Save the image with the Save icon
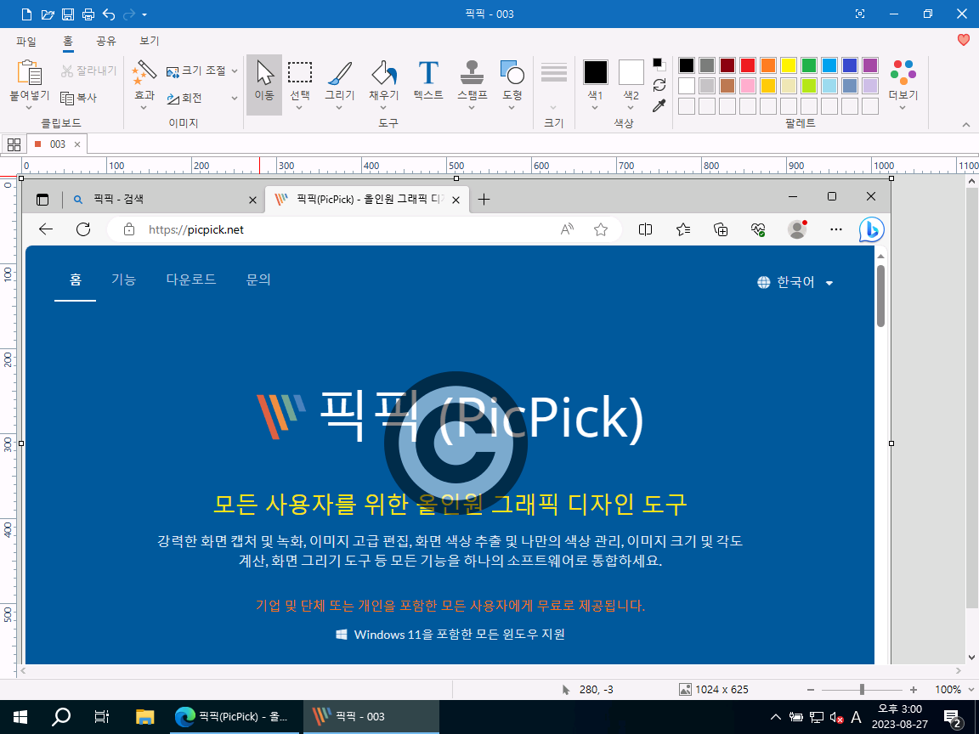Image resolution: width=979 pixels, height=734 pixels. [67, 14]
